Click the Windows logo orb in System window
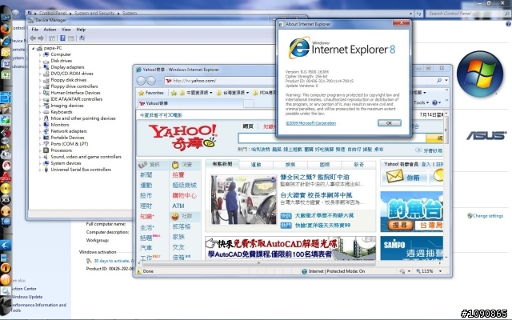 point(479,74)
